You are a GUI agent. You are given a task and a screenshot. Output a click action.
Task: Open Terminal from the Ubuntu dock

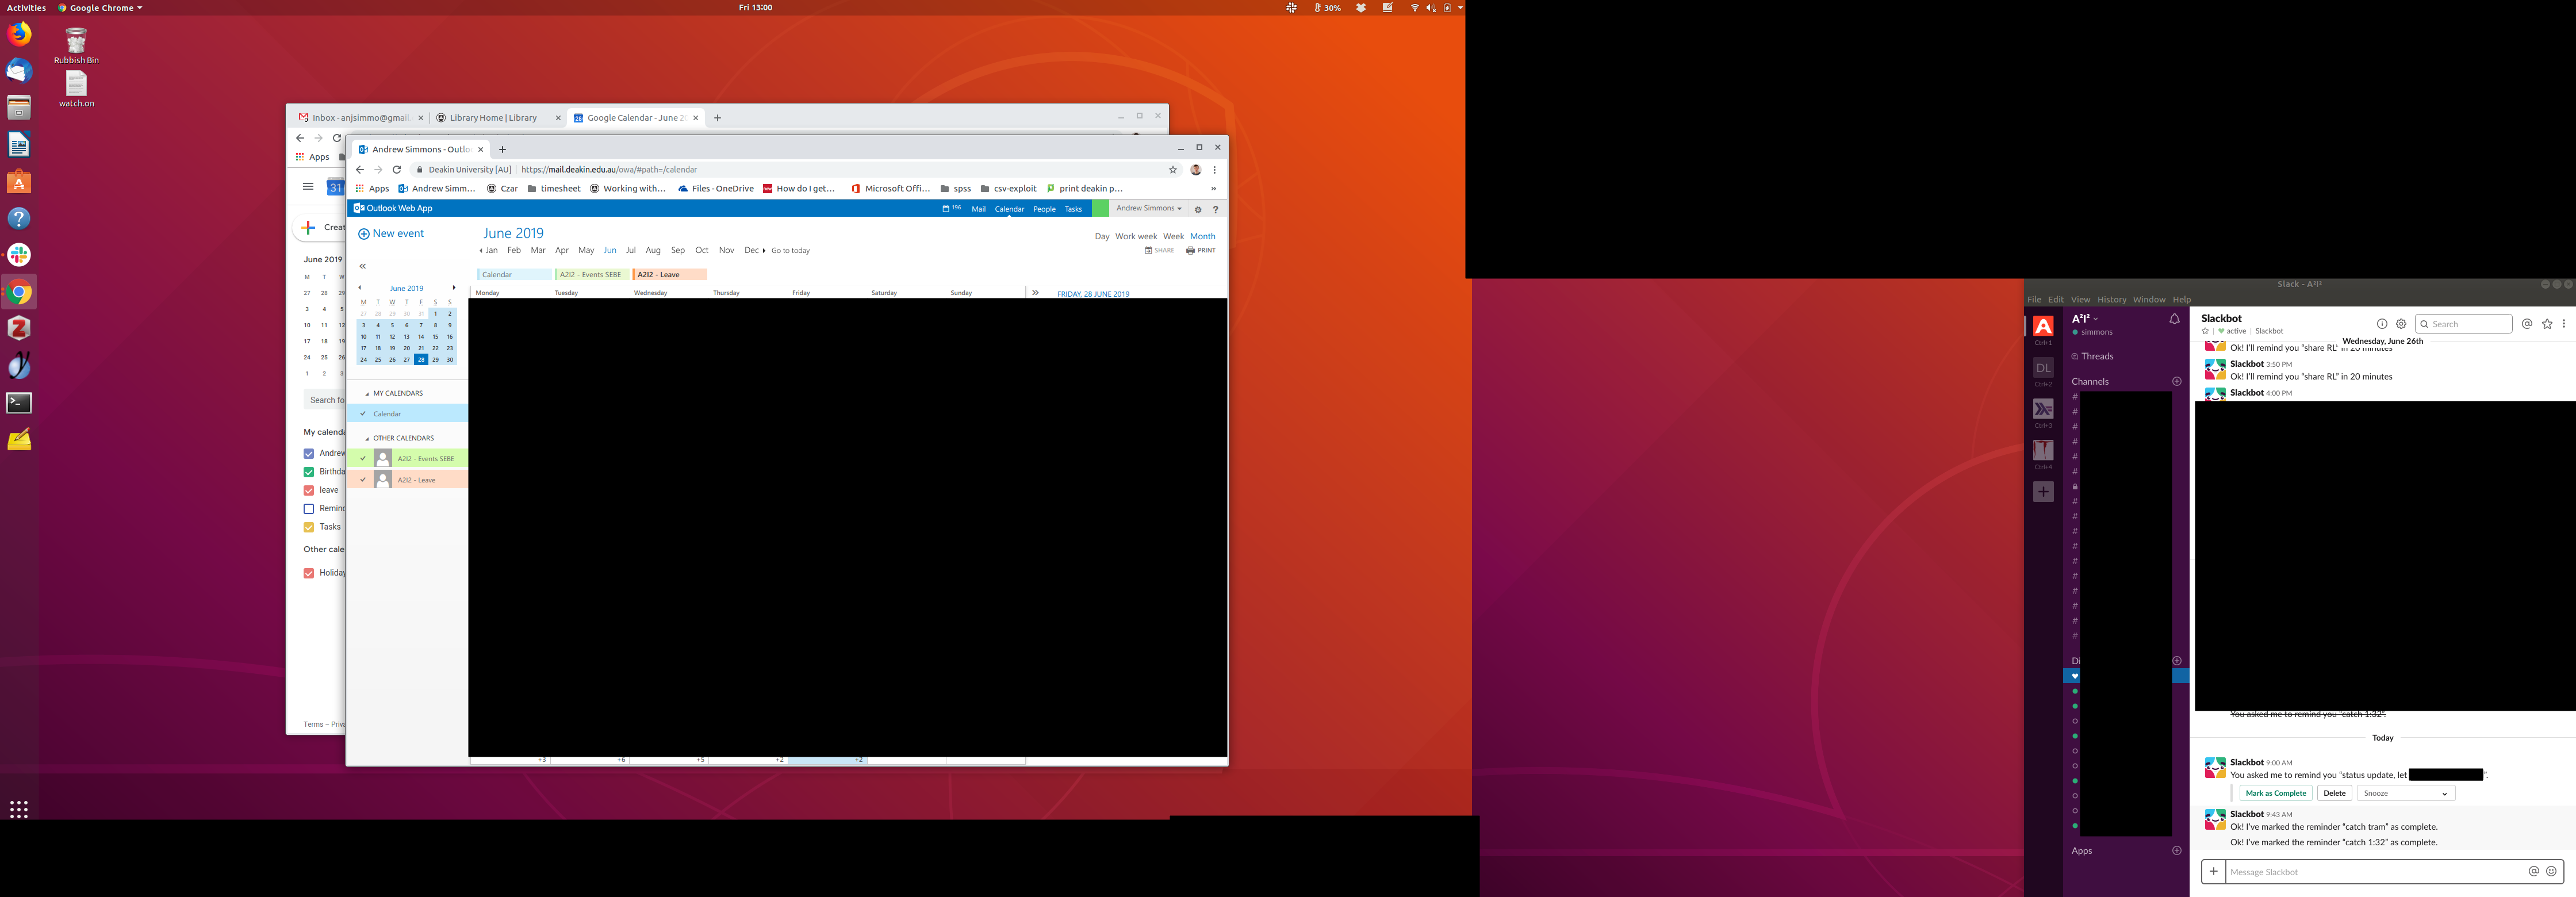tap(19, 403)
